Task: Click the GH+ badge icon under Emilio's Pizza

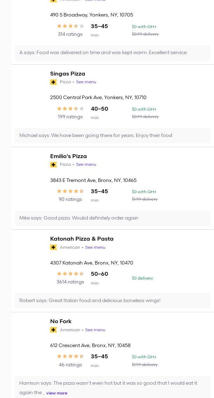Action: (x=54, y=165)
